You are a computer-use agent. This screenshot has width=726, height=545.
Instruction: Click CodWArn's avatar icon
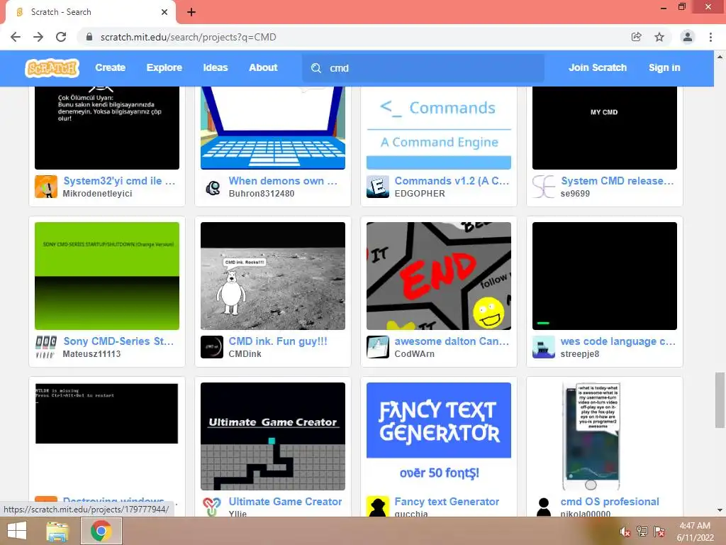[x=378, y=347]
